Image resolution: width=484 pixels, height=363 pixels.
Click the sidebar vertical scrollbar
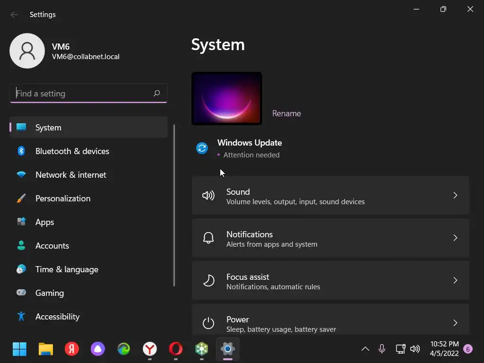(x=174, y=205)
